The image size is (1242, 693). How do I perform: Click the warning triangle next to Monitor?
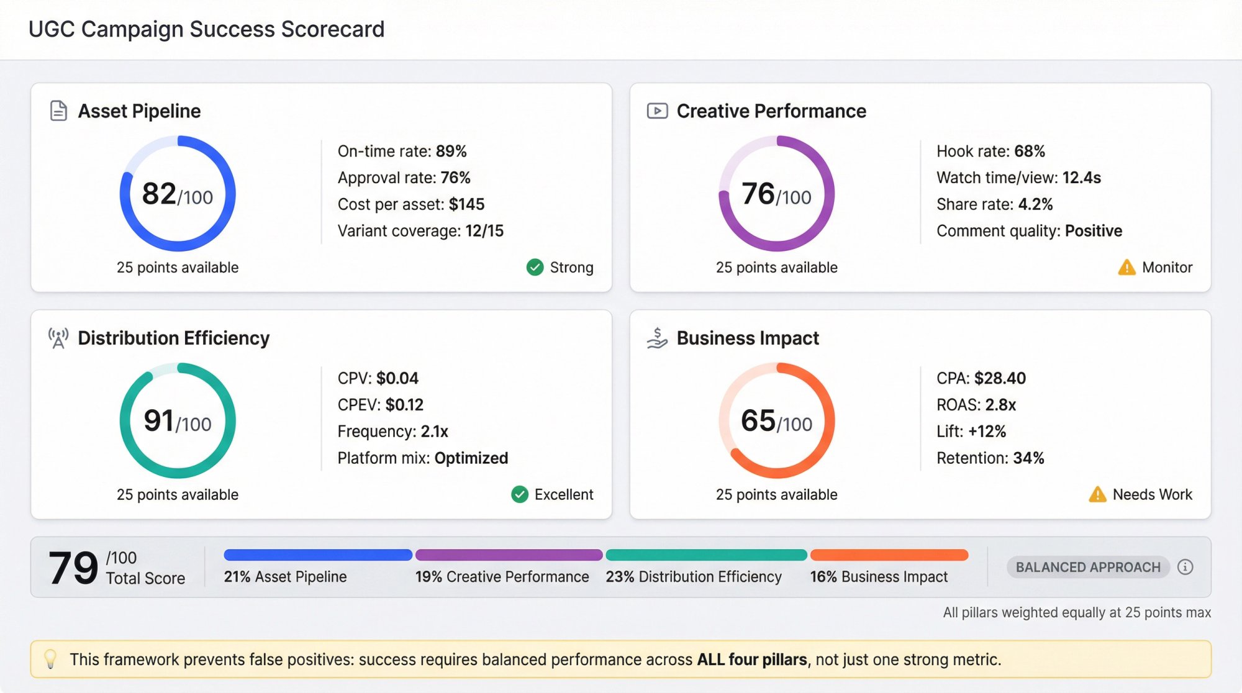(x=1126, y=267)
